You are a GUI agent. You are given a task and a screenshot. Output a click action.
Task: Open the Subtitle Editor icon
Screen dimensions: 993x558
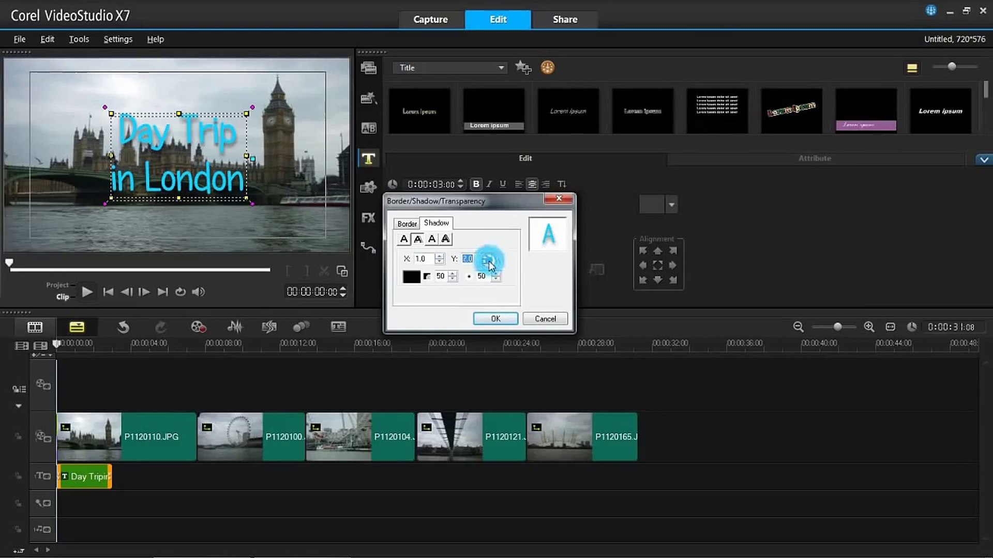pyautogui.click(x=338, y=327)
